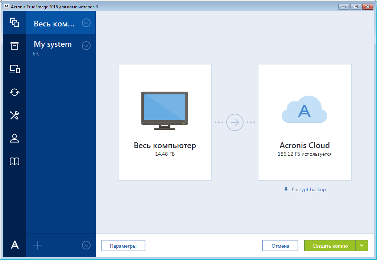This screenshot has height=260, width=377.
Task: Open the Dashboard devices icon
Action: [x=14, y=69]
